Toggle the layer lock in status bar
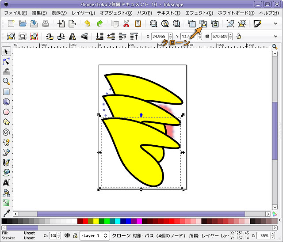The width and height of the screenshot is (283, 242). (x=75, y=235)
